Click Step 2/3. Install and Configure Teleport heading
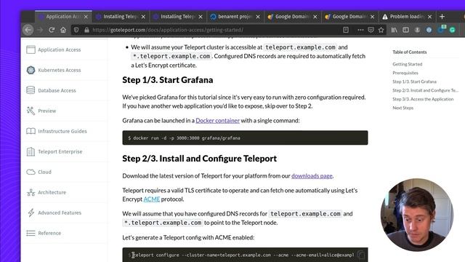This screenshot has height=262, width=465. [199, 159]
